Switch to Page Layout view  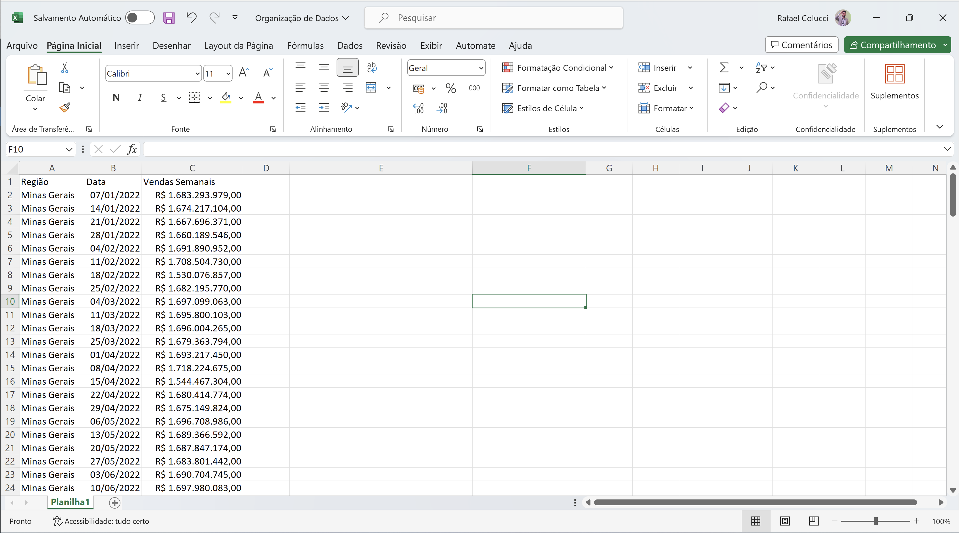point(785,521)
